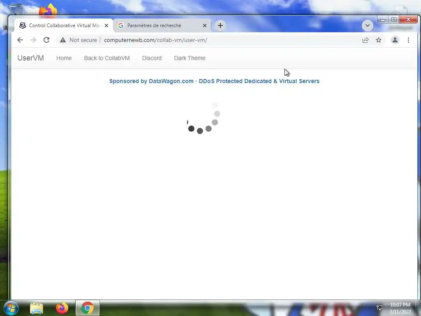
Task: Restore down the Chrome window
Action: coord(393,19)
